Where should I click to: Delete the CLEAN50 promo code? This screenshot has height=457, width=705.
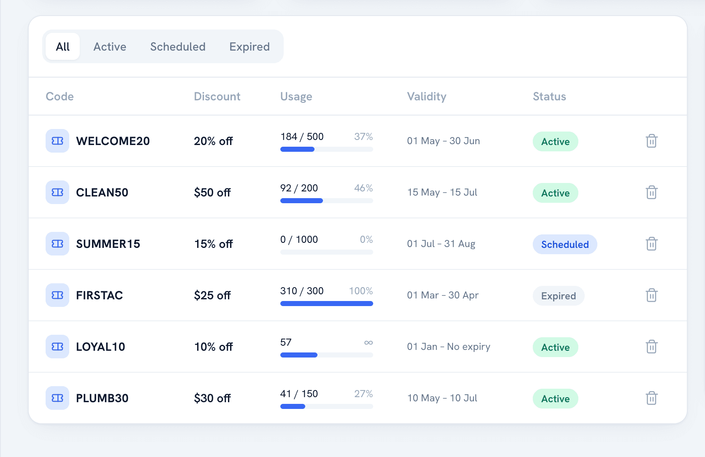click(x=651, y=192)
